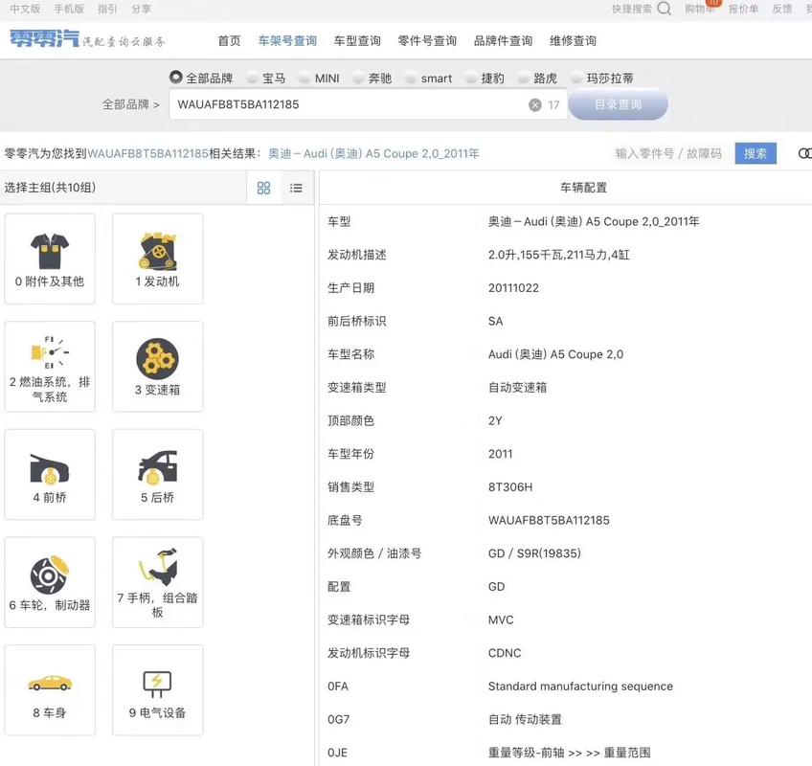Open the 报价单 quotation link
812x766 pixels.
tap(743, 9)
